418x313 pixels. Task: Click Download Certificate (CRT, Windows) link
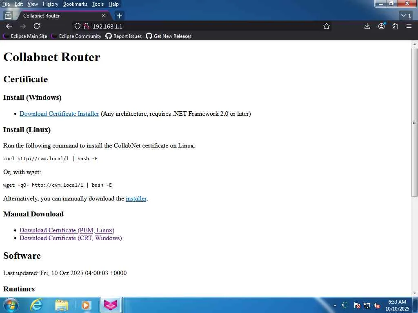(71, 238)
